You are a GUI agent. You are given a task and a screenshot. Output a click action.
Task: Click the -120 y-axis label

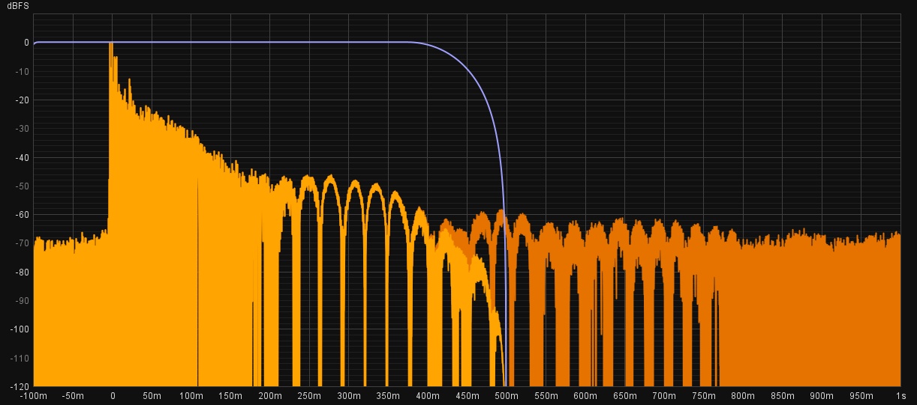[x=20, y=386]
